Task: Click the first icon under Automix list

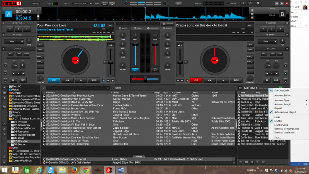Action: pyautogui.click(x=241, y=162)
